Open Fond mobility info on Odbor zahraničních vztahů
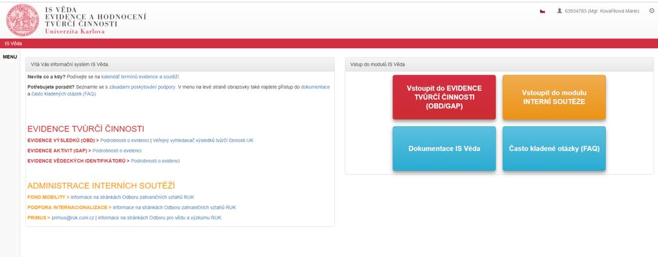Viewport: 658px width, 257px height. tap(132, 197)
